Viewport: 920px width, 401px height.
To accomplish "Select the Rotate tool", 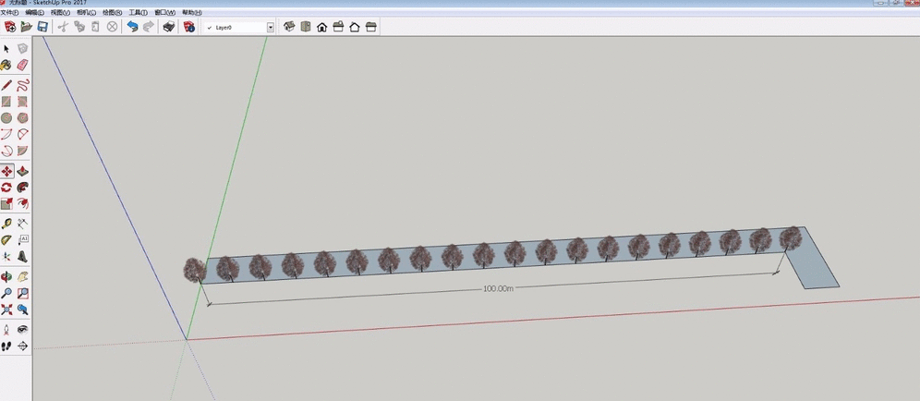I will click(6, 188).
